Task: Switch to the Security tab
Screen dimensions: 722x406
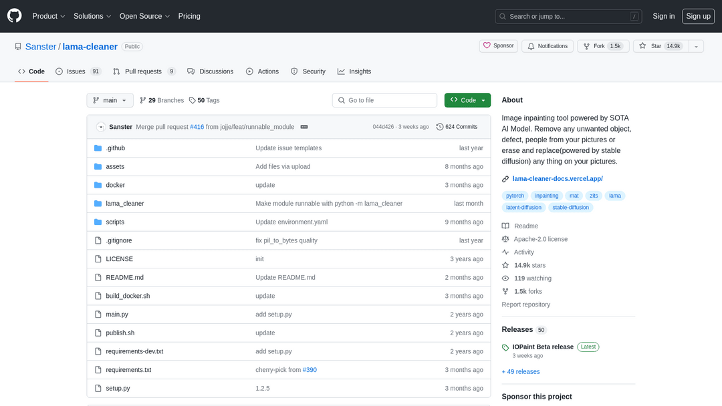Action: 308,71
